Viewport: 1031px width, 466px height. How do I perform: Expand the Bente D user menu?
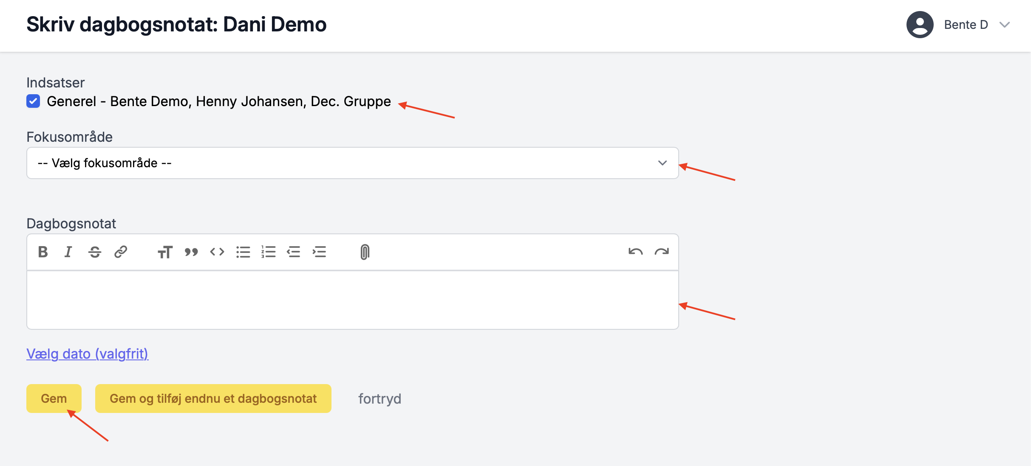(958, 25)
